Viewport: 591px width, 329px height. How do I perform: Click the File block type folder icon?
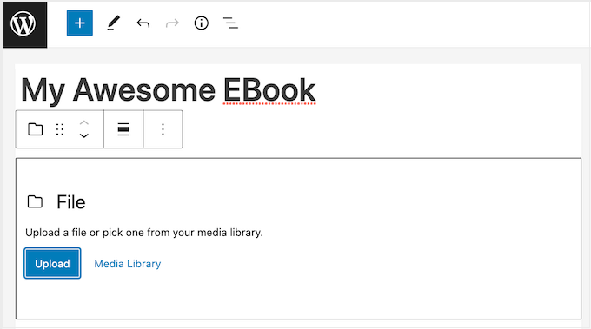tap(36, 129)
